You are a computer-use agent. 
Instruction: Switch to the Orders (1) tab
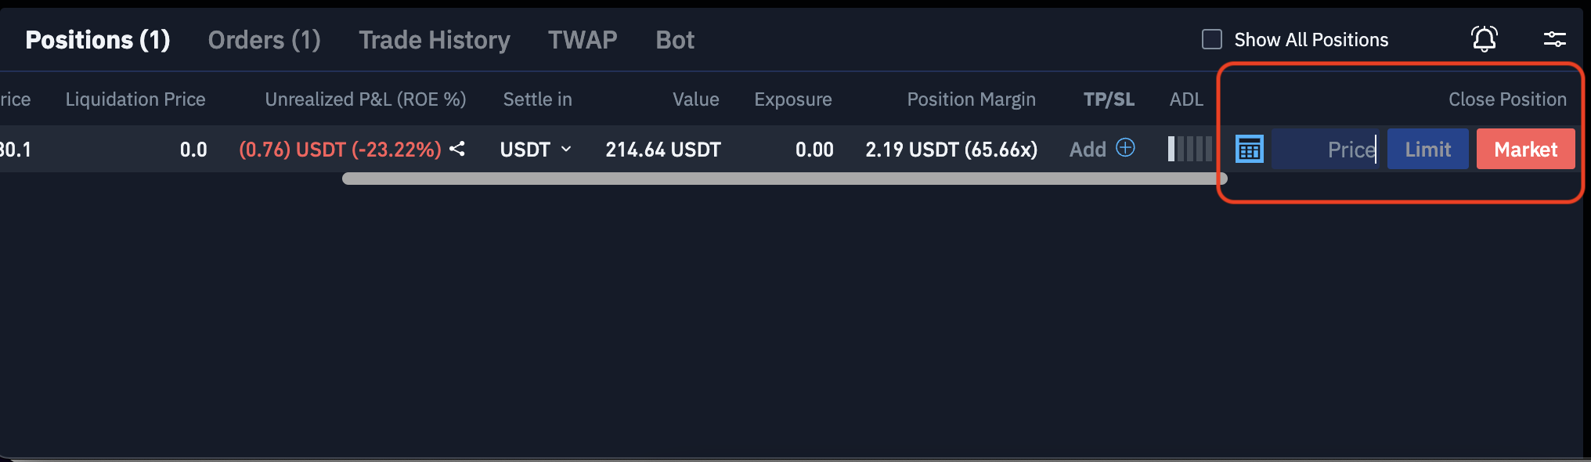[x=264, y=40]
